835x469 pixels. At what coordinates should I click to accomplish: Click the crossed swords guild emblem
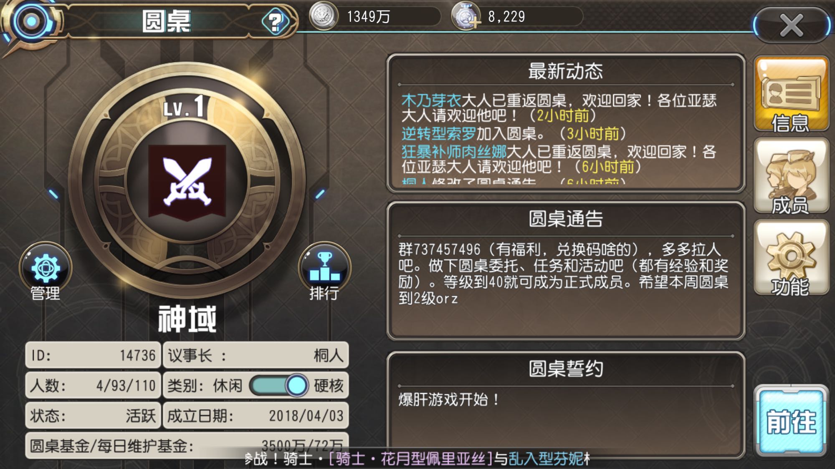[x=187, y=181]
